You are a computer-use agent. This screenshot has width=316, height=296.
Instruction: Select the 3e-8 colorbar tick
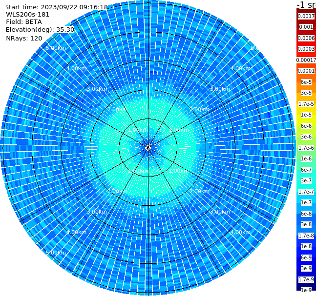306,224
